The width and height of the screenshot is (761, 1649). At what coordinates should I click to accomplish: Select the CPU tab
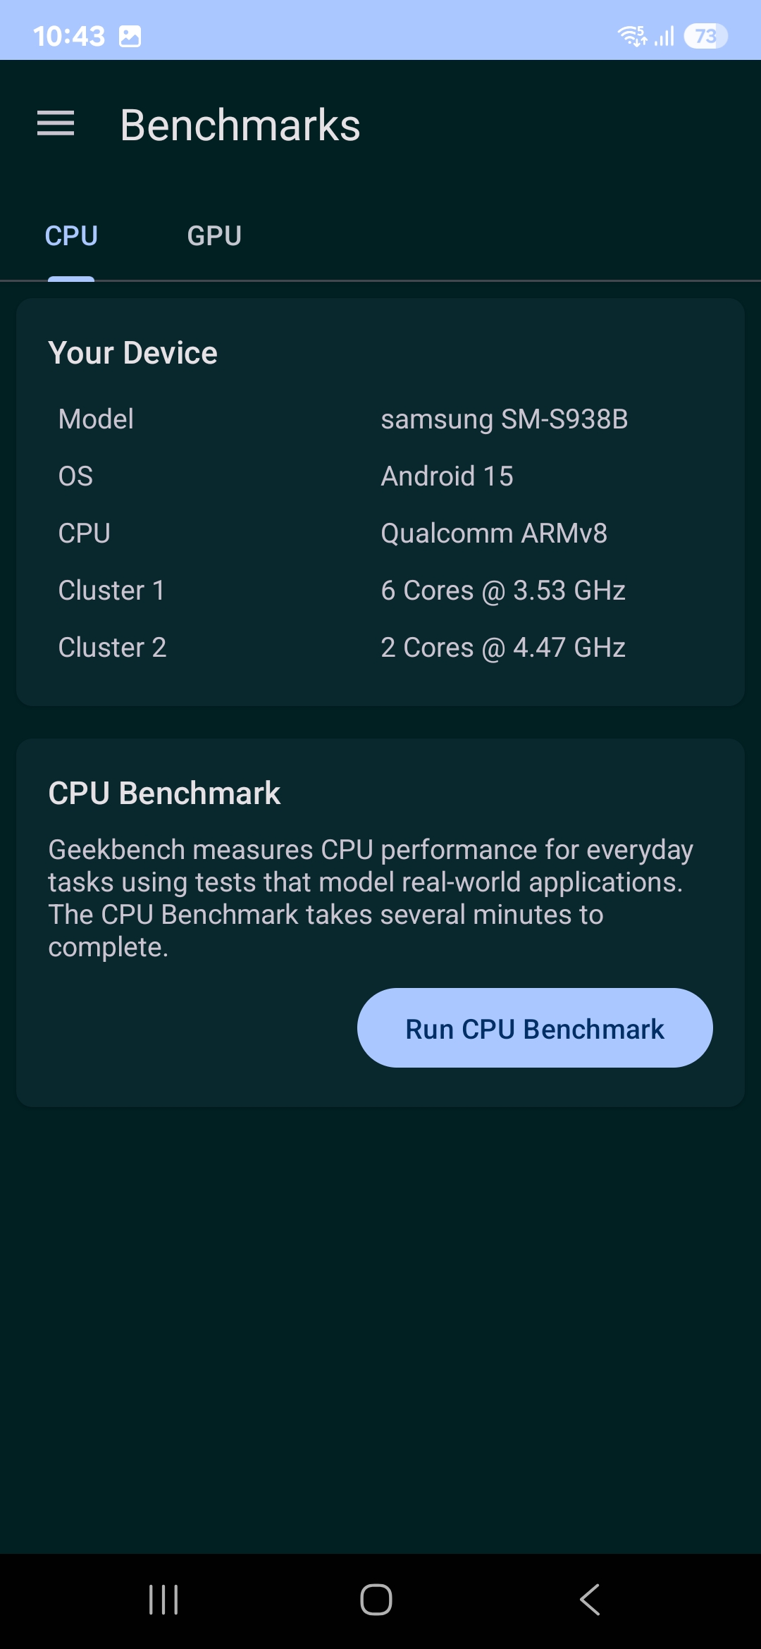(x=71, y=236)
